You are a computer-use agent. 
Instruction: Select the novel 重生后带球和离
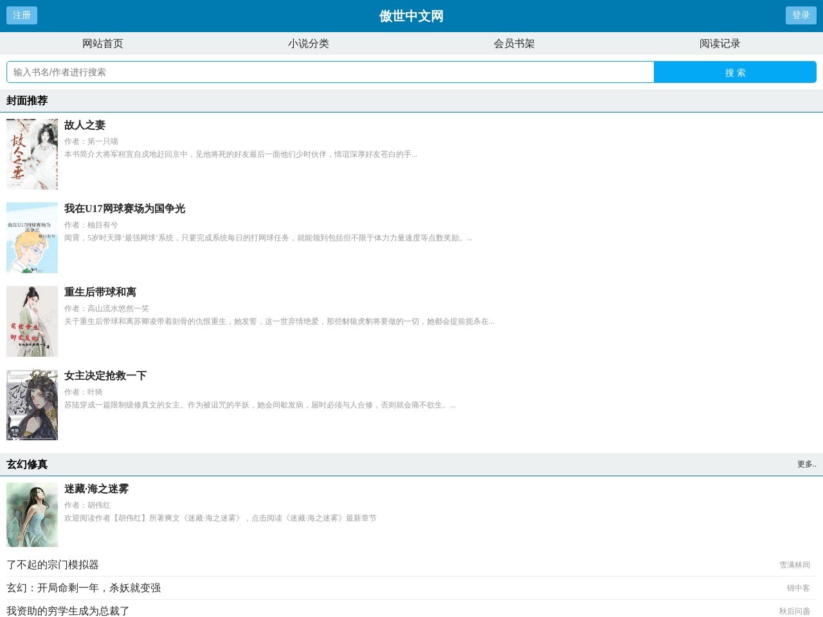(x=100, y=292)
